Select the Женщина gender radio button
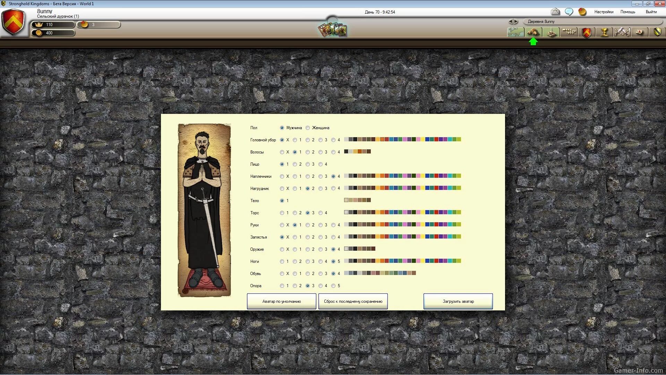 click(308, 128)
